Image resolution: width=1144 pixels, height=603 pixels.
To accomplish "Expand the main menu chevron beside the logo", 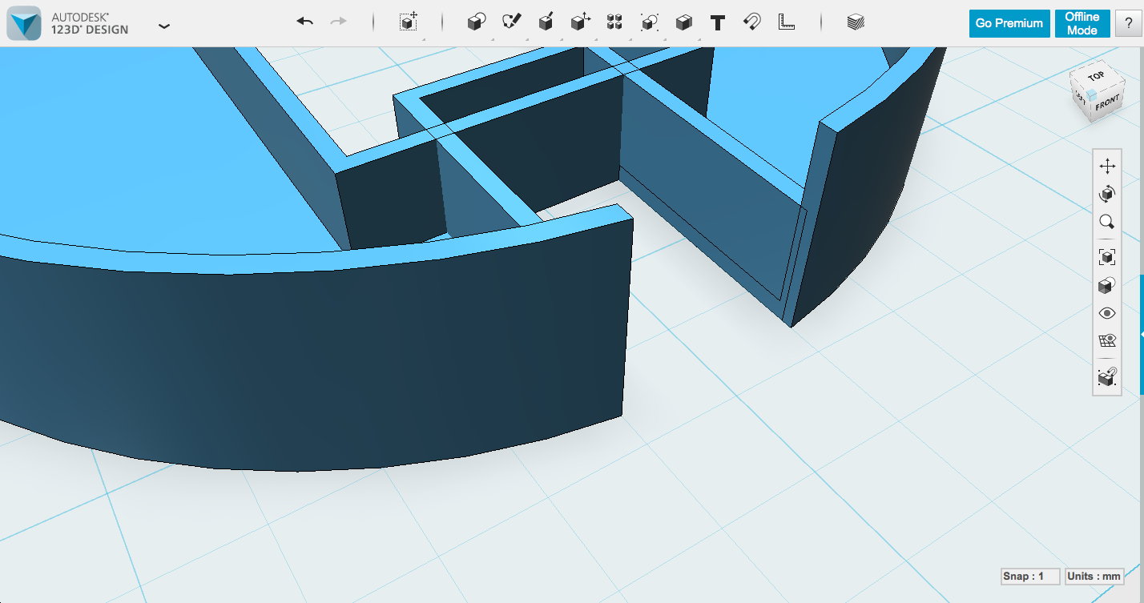I will point(163,26).
